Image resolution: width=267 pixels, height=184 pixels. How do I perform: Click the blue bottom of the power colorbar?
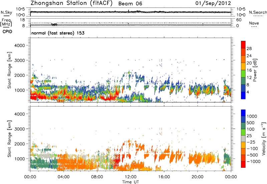point(243,96)
